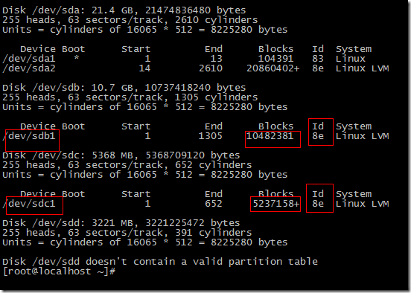Screen dimensions: 411x293
Task: Click Id value 8e on the /dev/sda2 row
Action: coord(318,68)
